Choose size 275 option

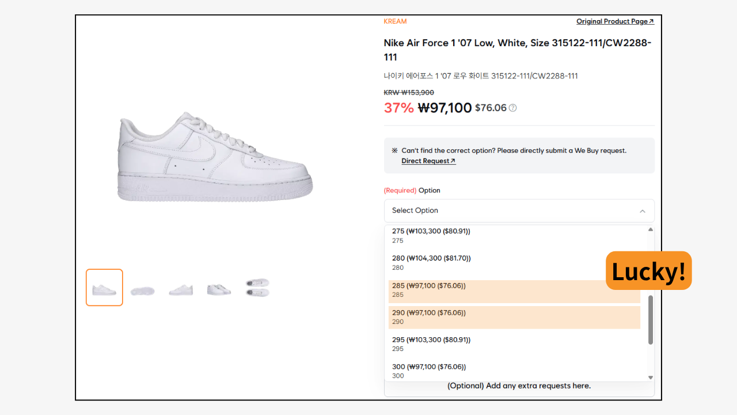pyautogui.click(x=514, y=235)
